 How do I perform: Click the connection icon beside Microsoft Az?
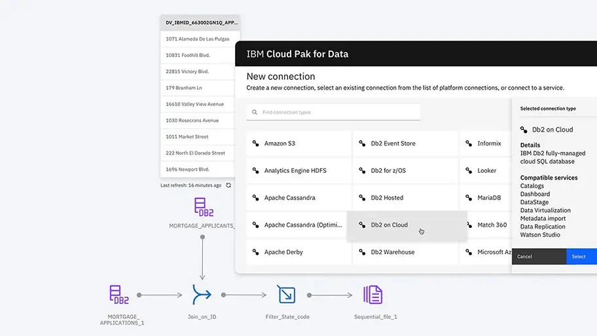click(x=469, y=252)
